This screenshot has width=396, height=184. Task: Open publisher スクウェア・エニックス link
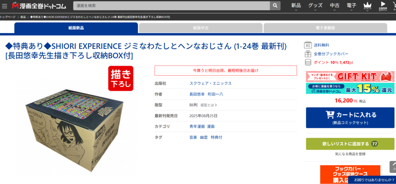(x=210, y=83)
